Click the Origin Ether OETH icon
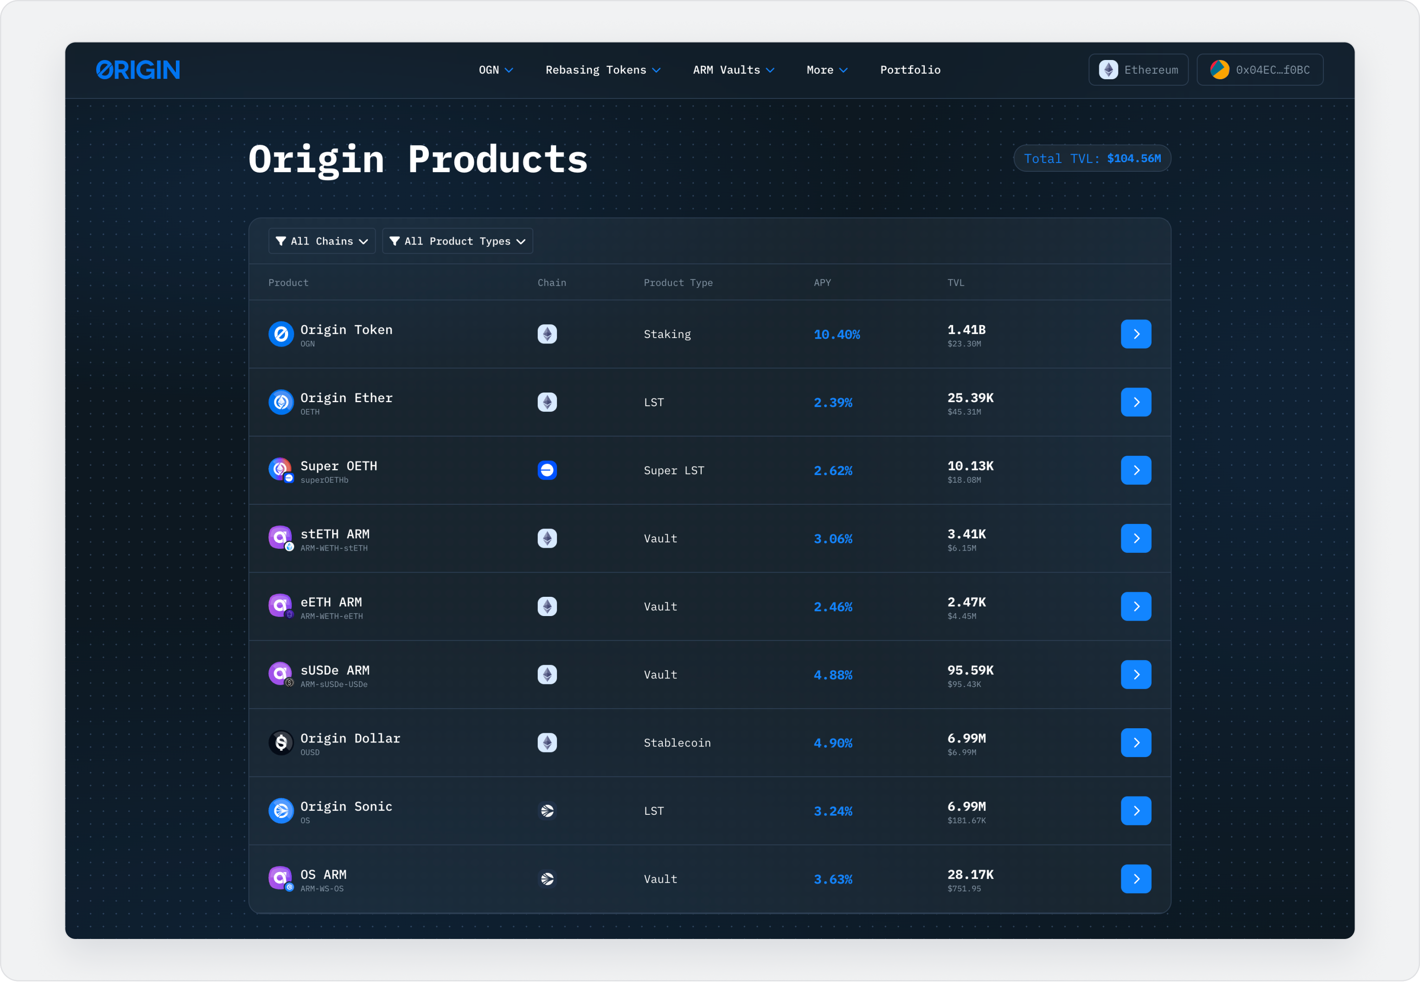This screenshot has width=1420, height=993. pyautogui.click(x=281, y=403)
